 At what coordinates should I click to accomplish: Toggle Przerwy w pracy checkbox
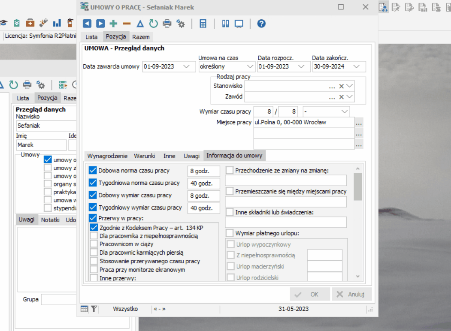point(93,218)
